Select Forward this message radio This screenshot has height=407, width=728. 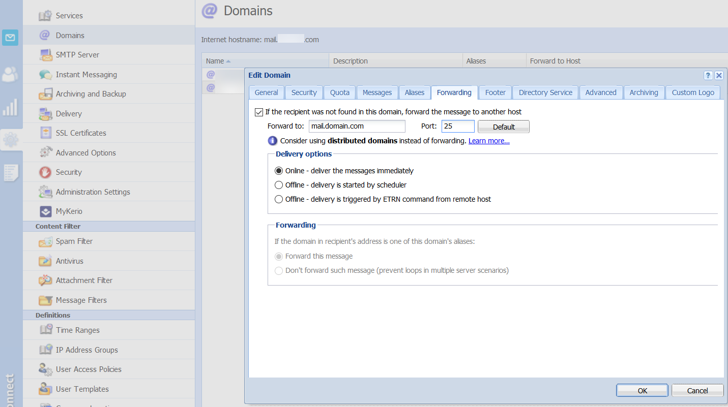click(279, 256)
